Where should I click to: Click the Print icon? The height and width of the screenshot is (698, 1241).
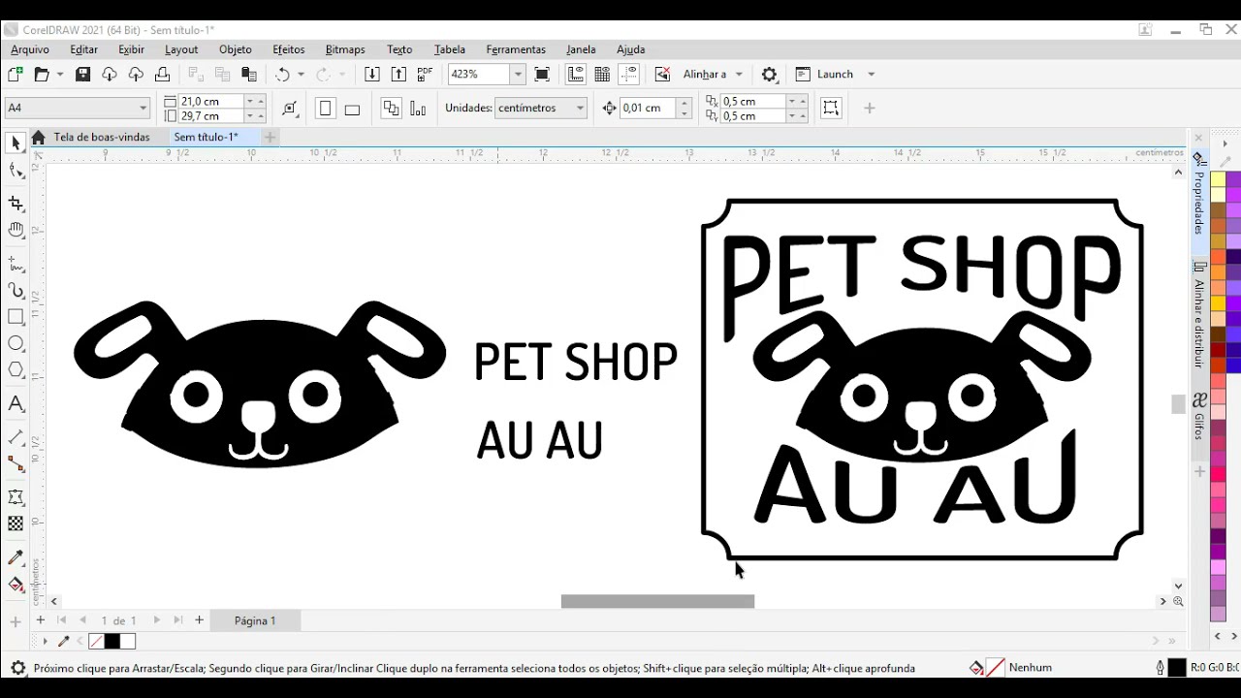click(162, 74)
